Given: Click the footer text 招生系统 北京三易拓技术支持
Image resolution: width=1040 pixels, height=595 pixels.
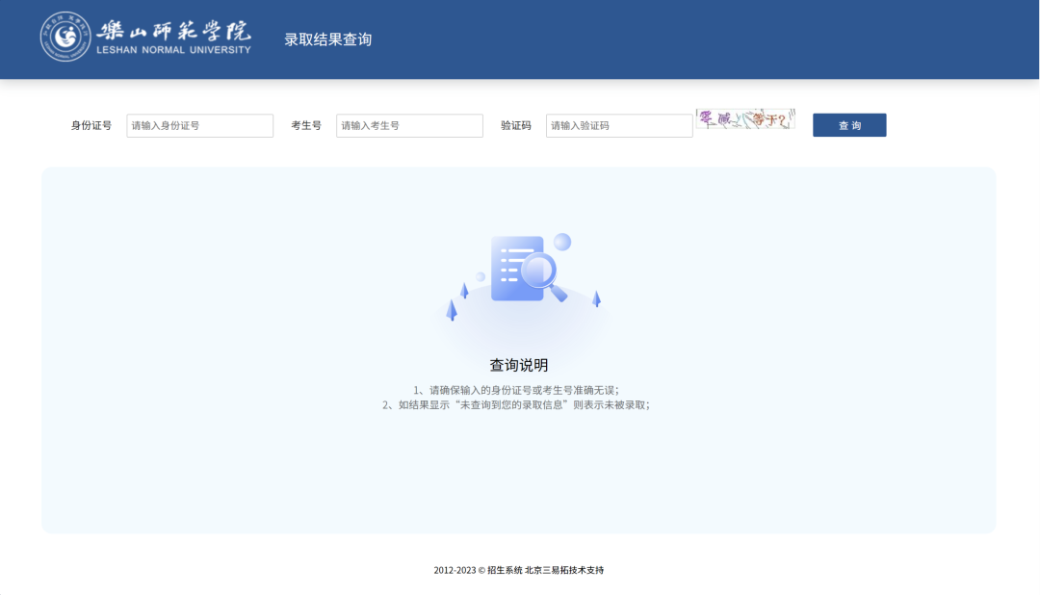Looking at the screenshot, I should (545, 570).
